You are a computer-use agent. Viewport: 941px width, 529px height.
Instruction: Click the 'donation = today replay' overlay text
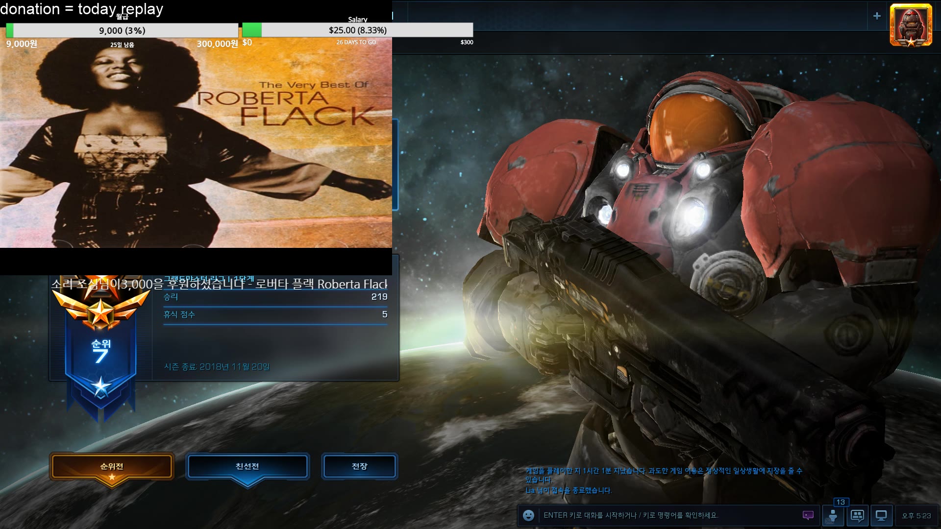tap(81, 9)
